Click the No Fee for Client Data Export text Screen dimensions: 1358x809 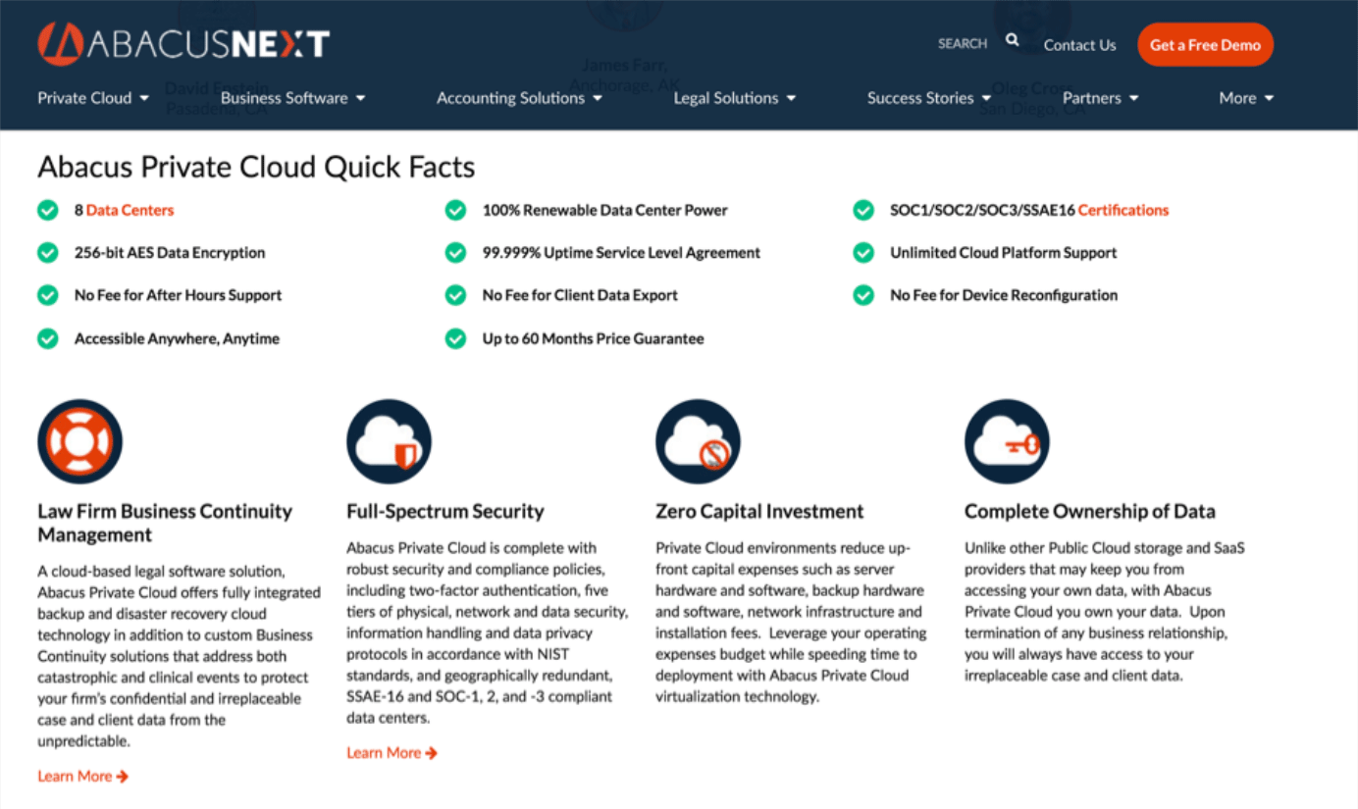580,295
